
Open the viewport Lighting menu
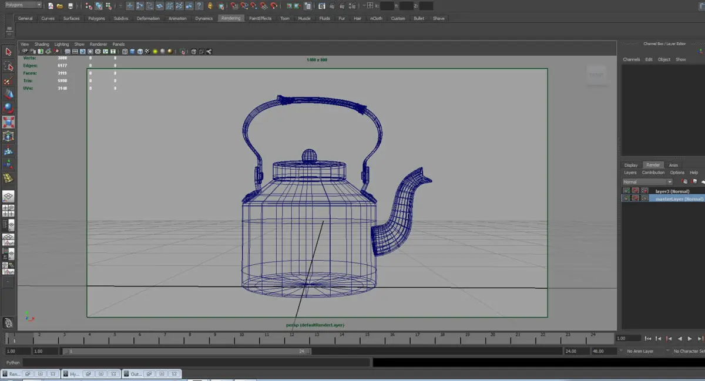tap(62, 44)
